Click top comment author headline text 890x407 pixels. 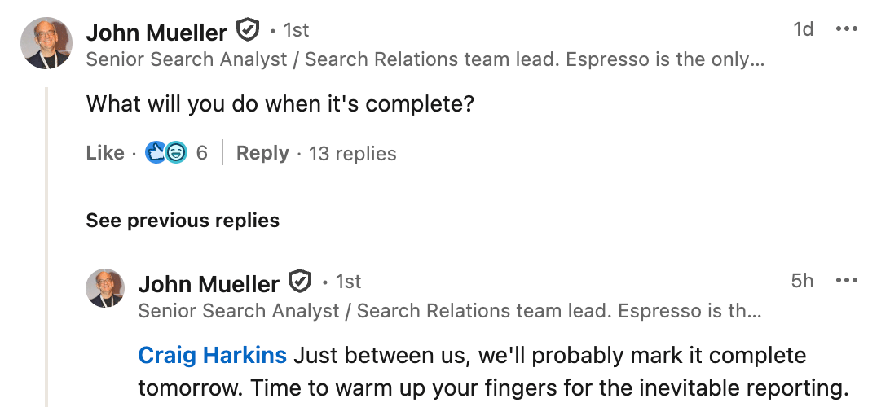(425, 59)
